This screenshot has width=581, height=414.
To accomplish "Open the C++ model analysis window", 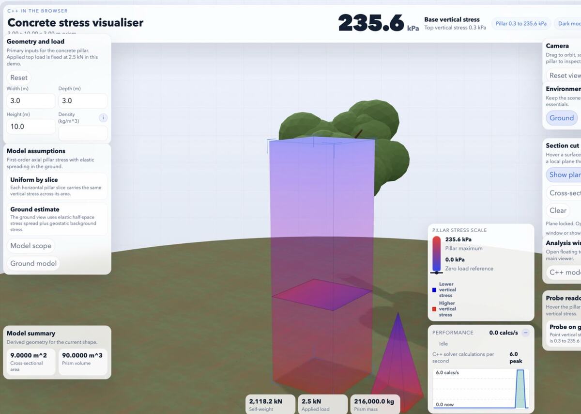I will (564, 272).
